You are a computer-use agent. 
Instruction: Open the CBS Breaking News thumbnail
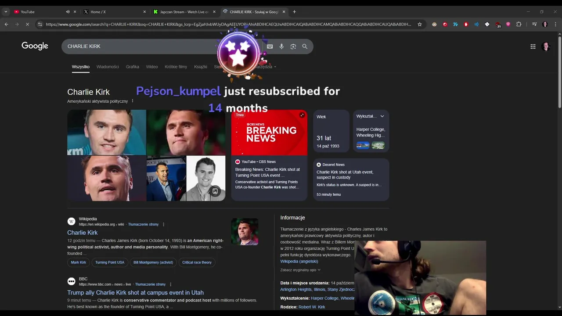pos(269,133)
